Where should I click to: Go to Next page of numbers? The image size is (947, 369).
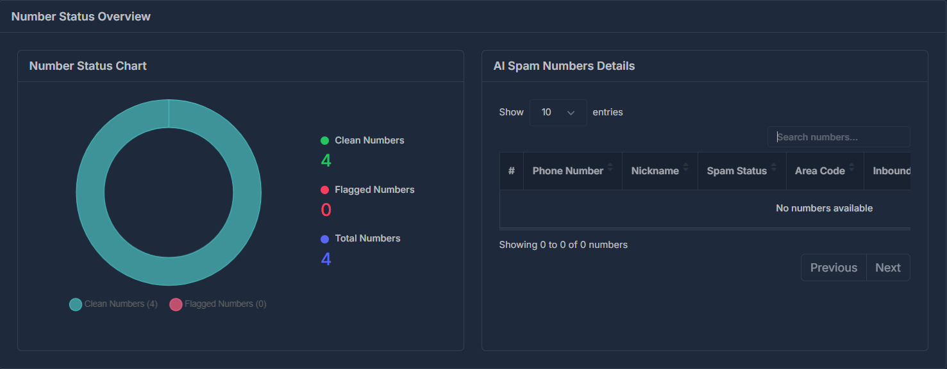(x=888, y=268)
